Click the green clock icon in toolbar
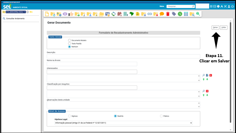 click(180, 14)
